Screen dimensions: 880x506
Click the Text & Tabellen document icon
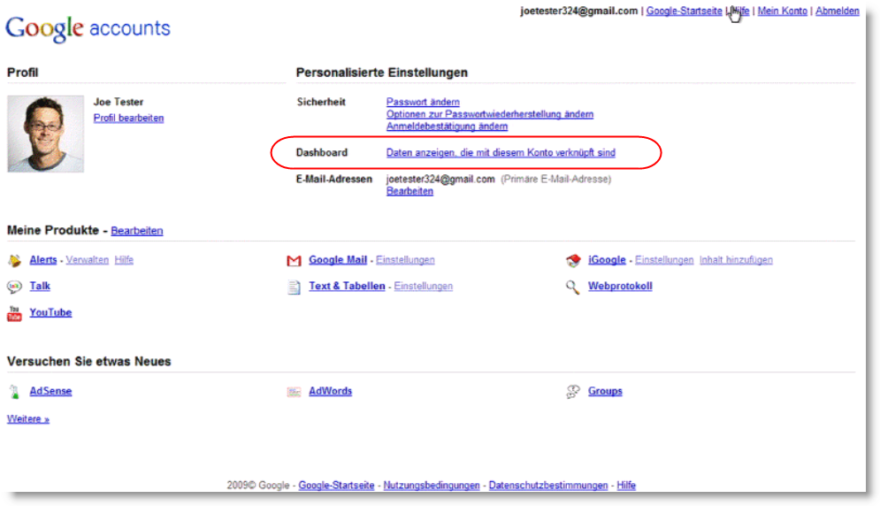tap(295, 287)
